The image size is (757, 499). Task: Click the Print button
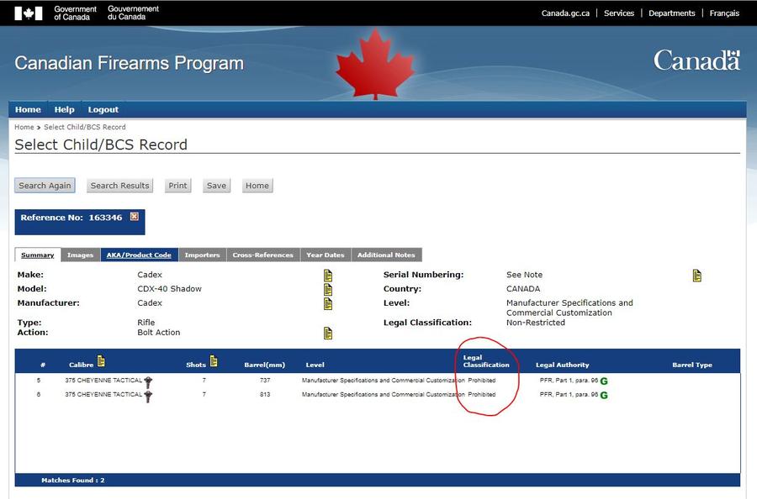pyautogui.click(x=177, y=186)
